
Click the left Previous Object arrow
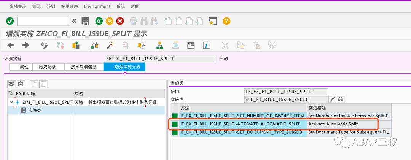click(x=11, y=45)
